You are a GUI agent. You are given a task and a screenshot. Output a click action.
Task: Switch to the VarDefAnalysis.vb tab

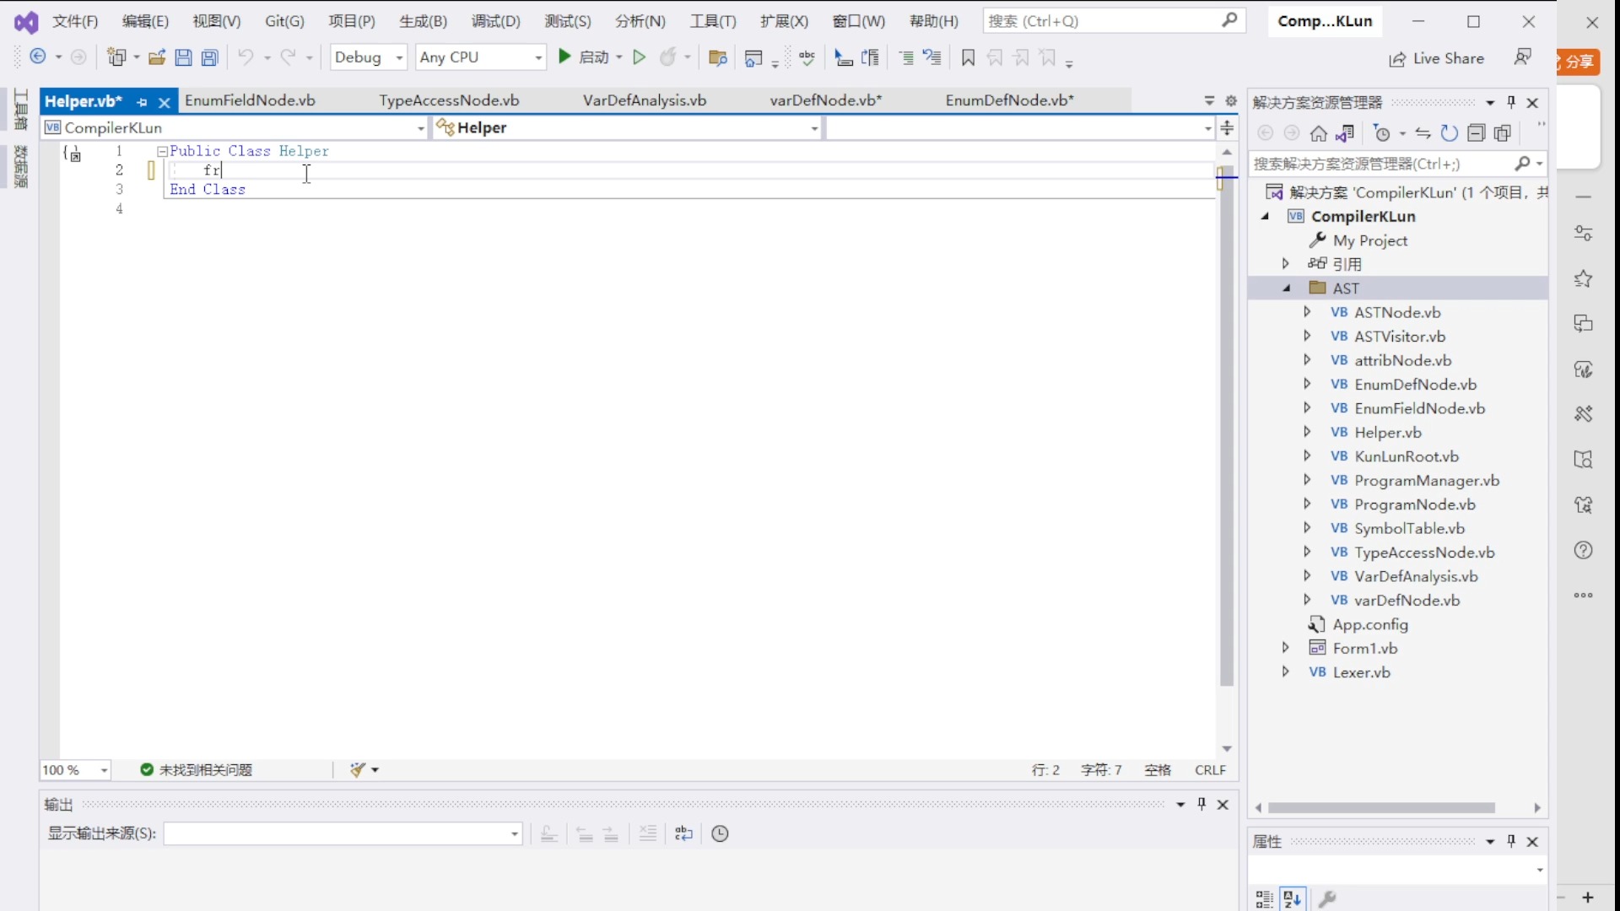(x=644, y=100)
